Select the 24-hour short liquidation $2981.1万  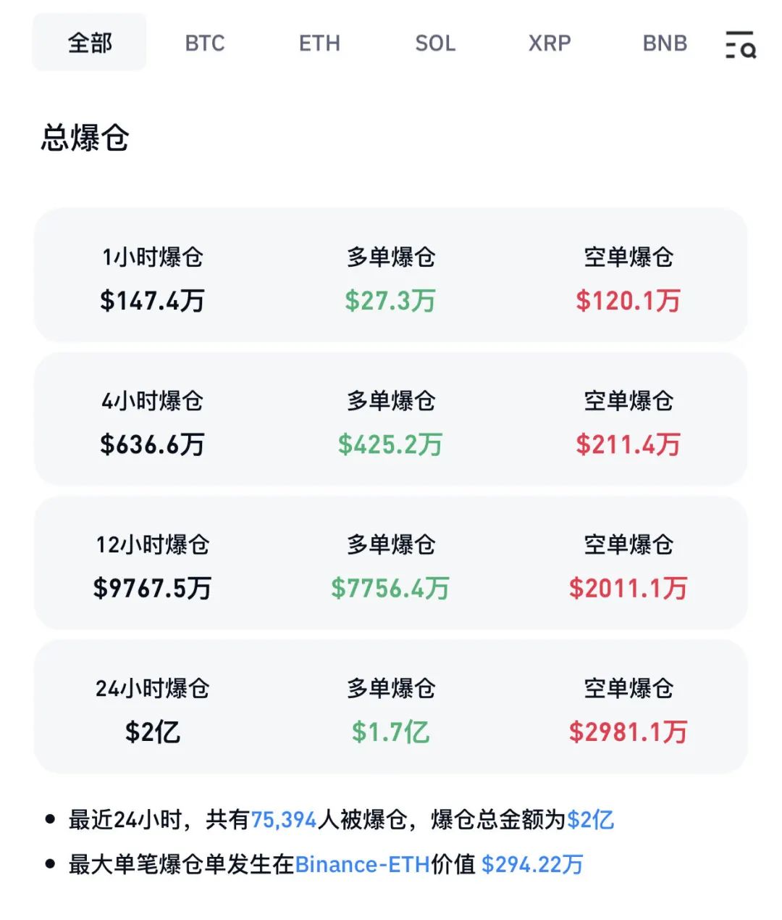click(628, 732)
